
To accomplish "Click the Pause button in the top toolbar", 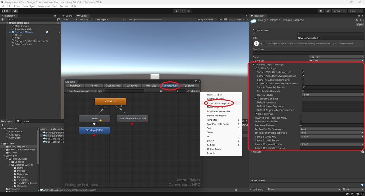I will (x=182, y=11).
